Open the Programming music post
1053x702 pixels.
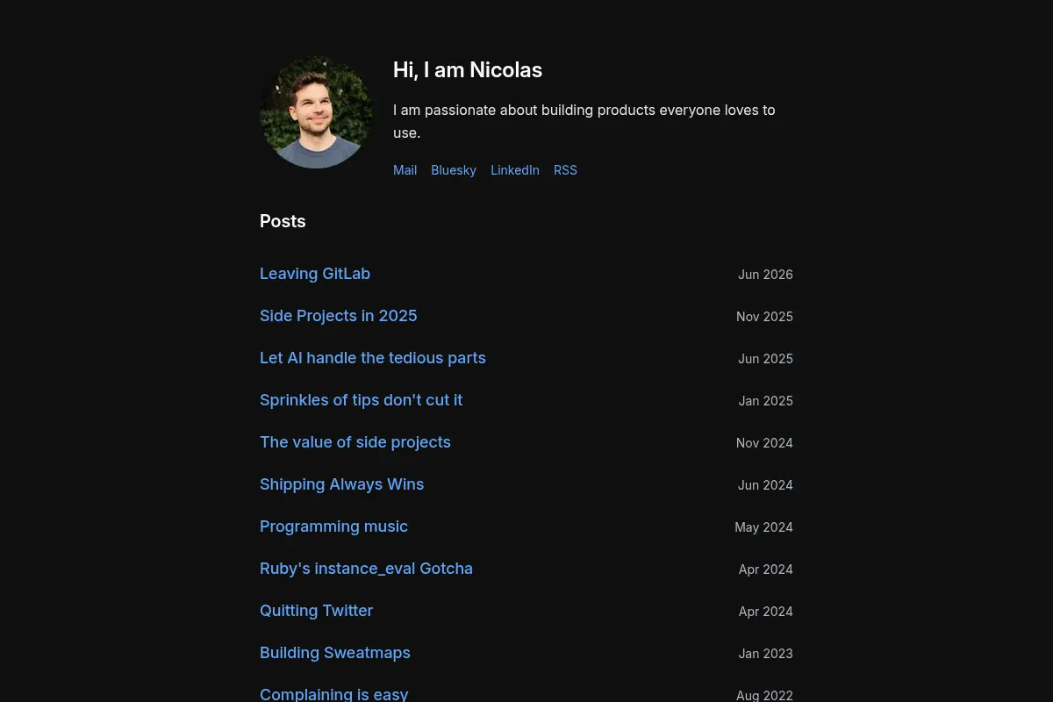click(333, 526)
